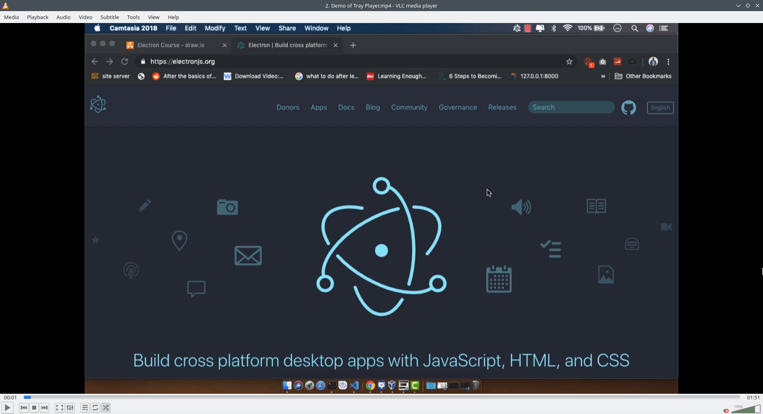Screen dimensions: 763x414
Task: Click the Siri icon in Mac menu bar
Action: [x=650, y=28]
